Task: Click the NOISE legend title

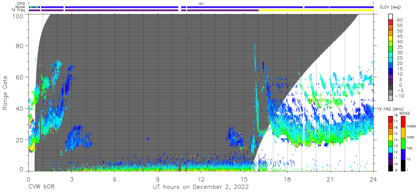Action: coord(405,113)
